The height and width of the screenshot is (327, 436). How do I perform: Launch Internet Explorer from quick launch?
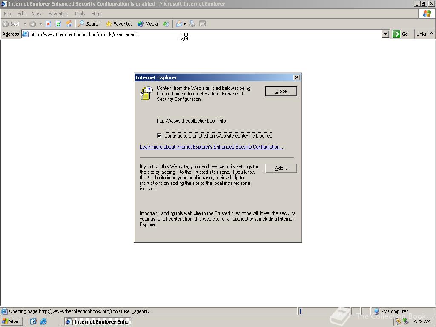coord(43,322)
